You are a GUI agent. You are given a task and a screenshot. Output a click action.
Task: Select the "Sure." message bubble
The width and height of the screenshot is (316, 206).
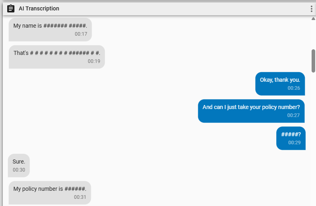click(19, 166)
